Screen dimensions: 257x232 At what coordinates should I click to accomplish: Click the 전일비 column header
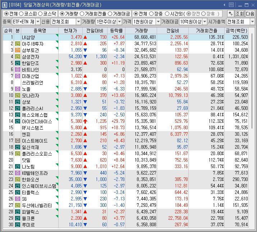click(173, 31)
